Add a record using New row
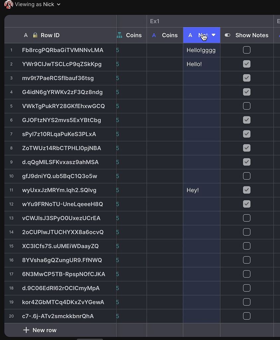The width and height of the screenshot is (280, 340). coord(45,330)
